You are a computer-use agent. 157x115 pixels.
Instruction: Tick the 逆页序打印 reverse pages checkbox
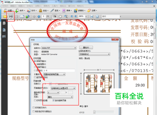tap(35, 77)
